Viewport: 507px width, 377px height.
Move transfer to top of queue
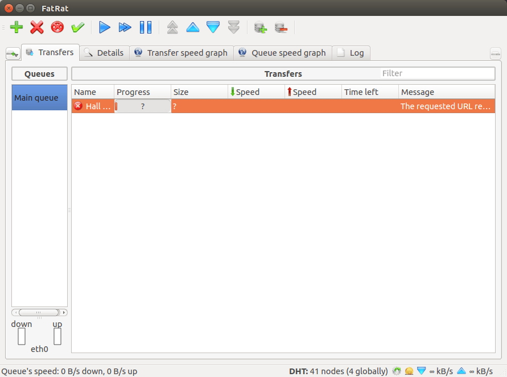click(172, 27)
